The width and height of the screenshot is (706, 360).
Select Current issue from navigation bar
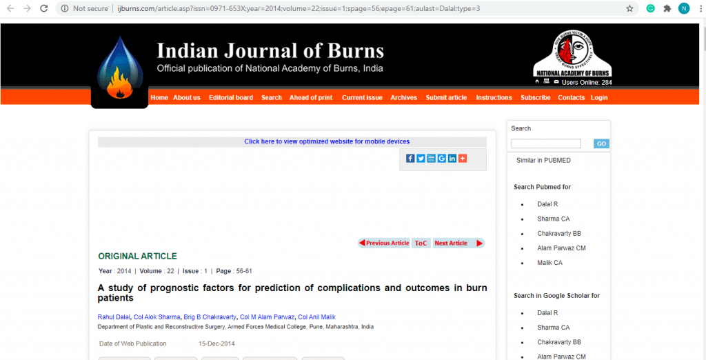pyautogui.click(x=362, y=98)
